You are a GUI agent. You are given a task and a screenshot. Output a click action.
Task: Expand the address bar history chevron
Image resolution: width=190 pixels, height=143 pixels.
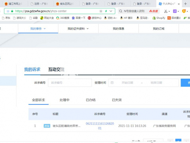pos(111,11)
